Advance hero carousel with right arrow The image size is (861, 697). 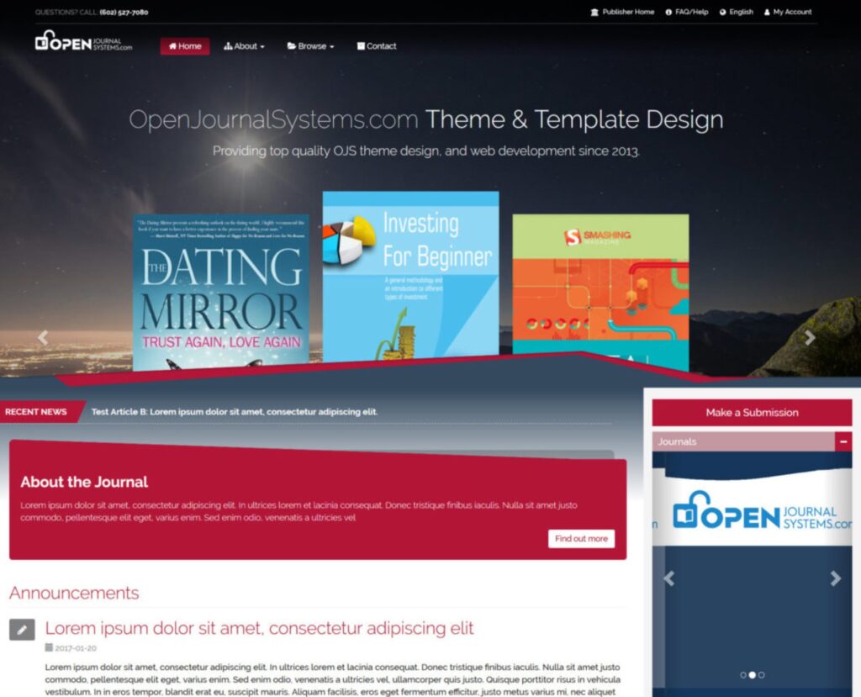[x=809, y=338]
